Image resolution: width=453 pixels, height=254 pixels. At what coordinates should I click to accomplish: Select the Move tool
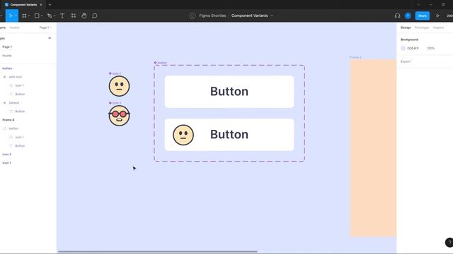(11, 16)
